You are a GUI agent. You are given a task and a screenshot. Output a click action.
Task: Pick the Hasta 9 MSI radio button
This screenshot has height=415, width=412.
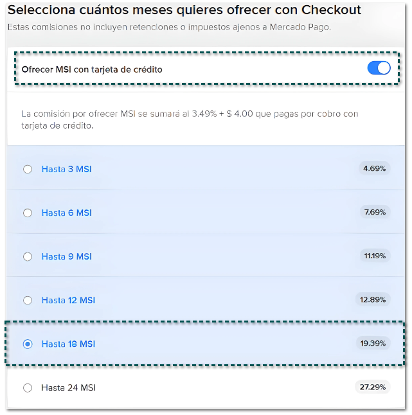[27, 257]
